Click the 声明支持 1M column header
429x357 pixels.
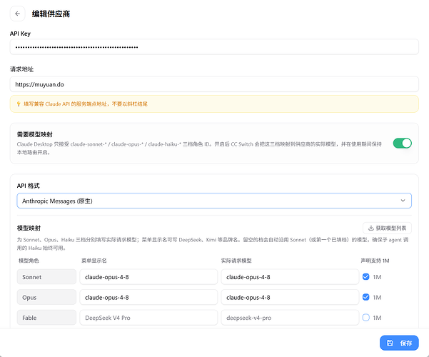click(x=375, y=261)
